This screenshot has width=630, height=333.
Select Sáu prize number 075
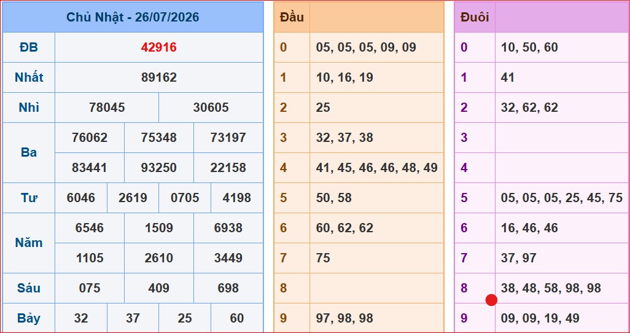[90, 288]
